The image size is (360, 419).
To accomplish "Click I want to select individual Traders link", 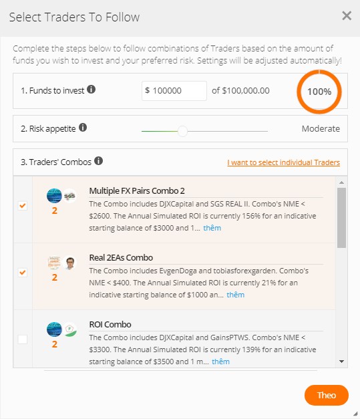I will coord(284,162).
